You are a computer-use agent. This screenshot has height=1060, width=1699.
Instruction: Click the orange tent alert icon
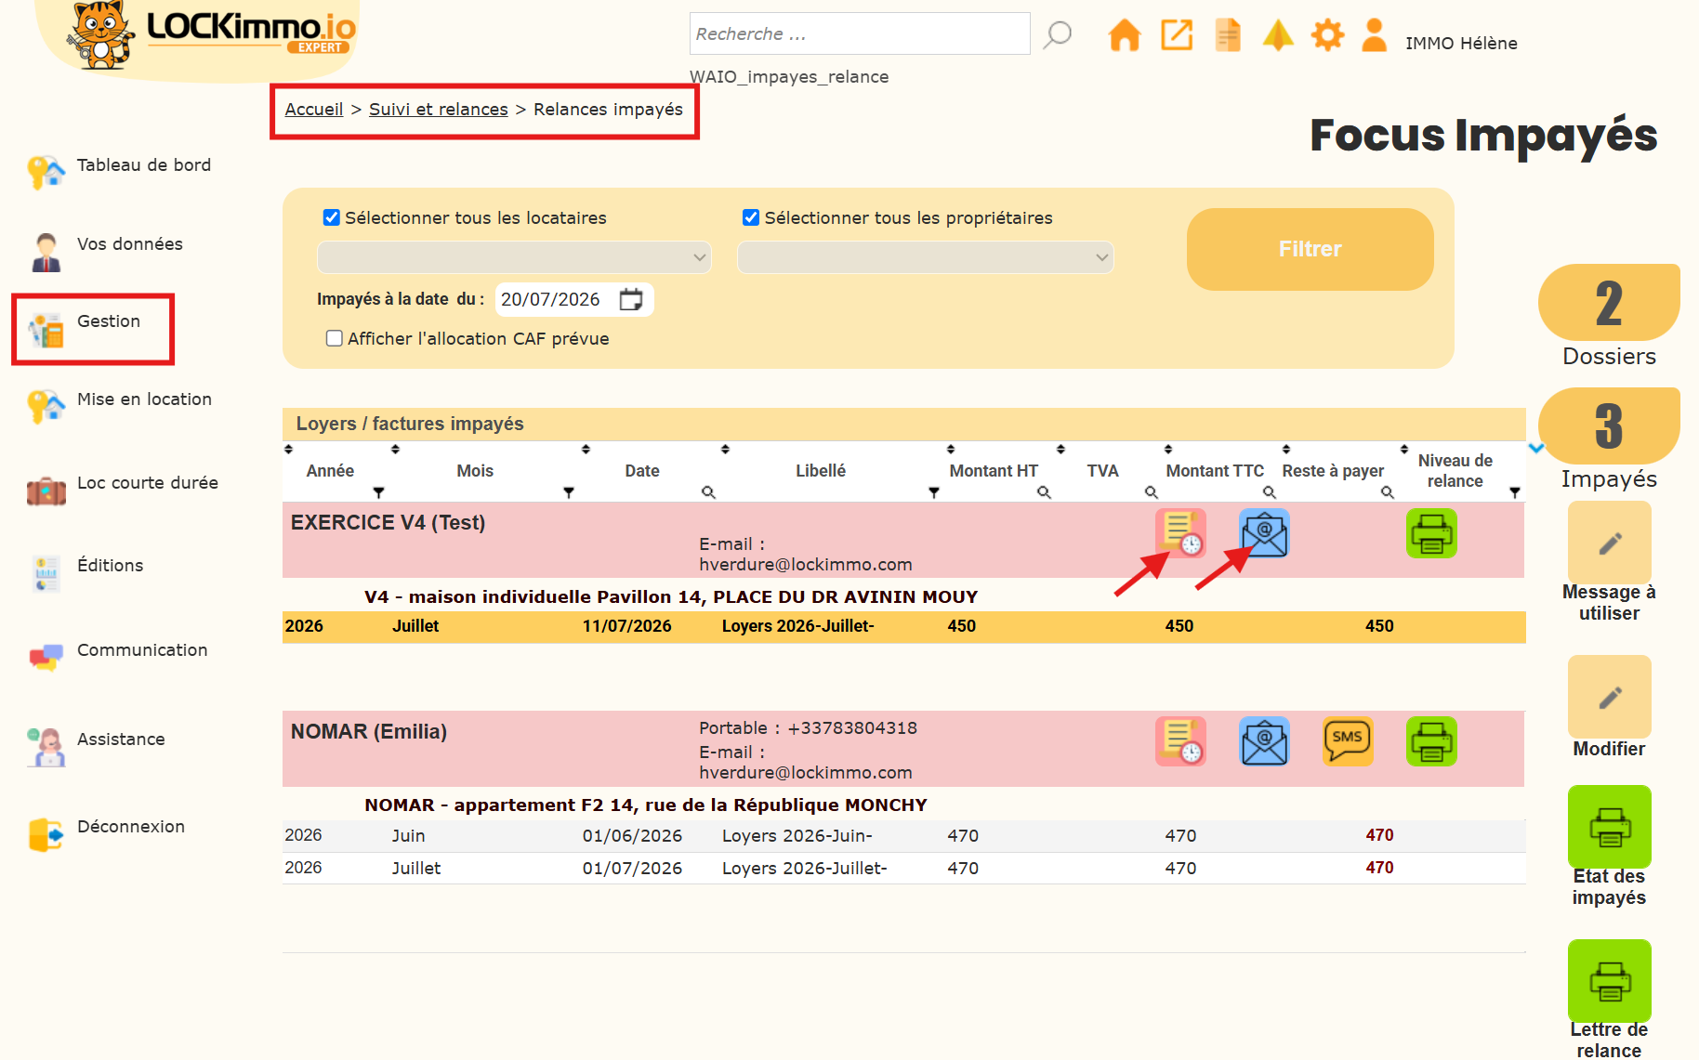click(x=1278, y=35)
